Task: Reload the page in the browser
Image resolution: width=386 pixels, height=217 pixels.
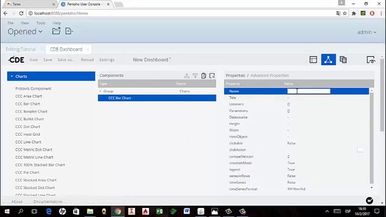Action: (21, 13)
